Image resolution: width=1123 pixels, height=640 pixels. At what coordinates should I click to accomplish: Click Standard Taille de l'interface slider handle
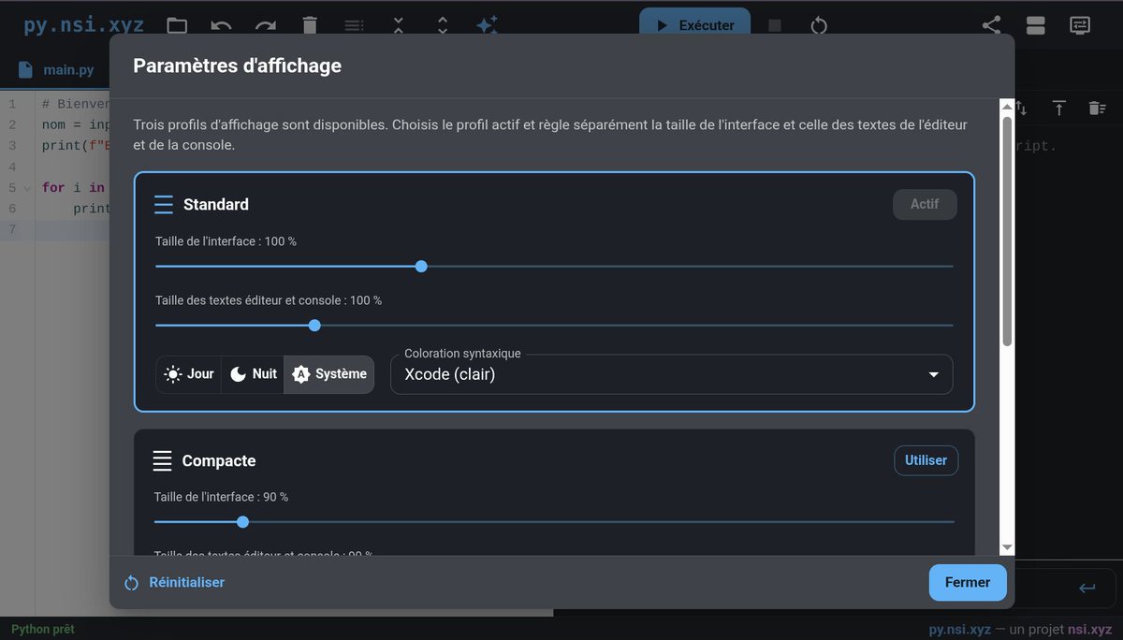421,267
